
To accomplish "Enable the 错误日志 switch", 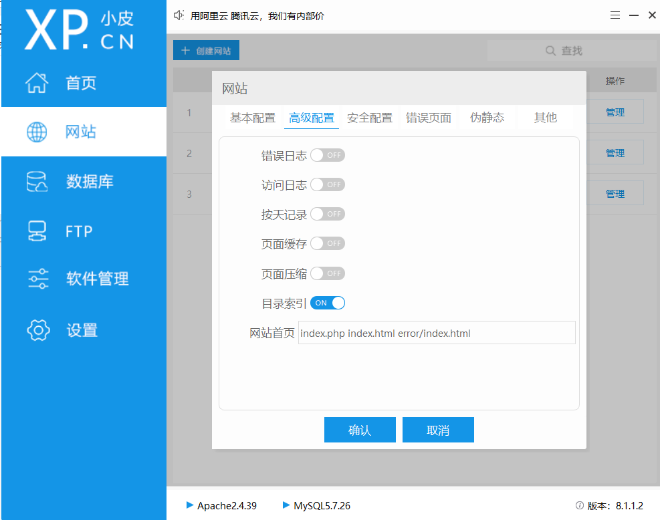I will click(328, 155).
